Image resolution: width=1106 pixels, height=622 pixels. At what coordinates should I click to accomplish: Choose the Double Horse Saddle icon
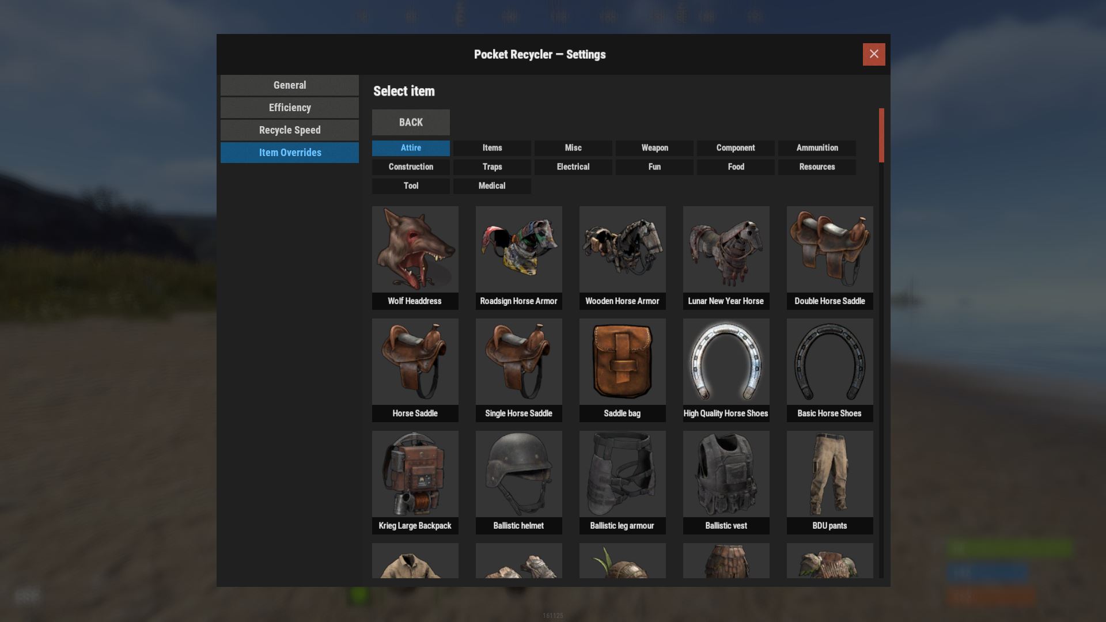(x=830, y=249)
